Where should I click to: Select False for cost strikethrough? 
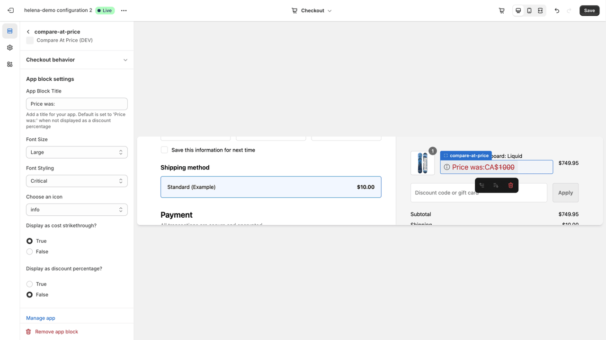(x=29, y=252)
